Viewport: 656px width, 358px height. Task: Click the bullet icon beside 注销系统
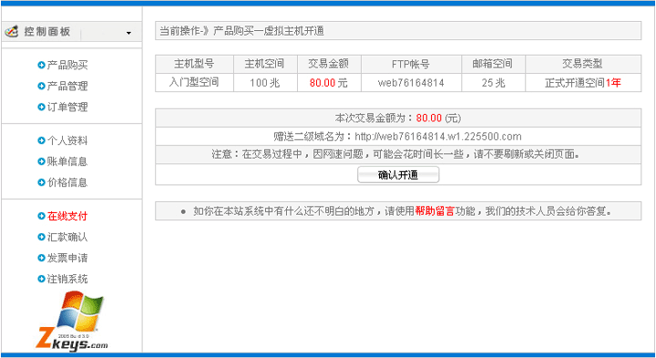pyautogui.click(x=41, y=279)
